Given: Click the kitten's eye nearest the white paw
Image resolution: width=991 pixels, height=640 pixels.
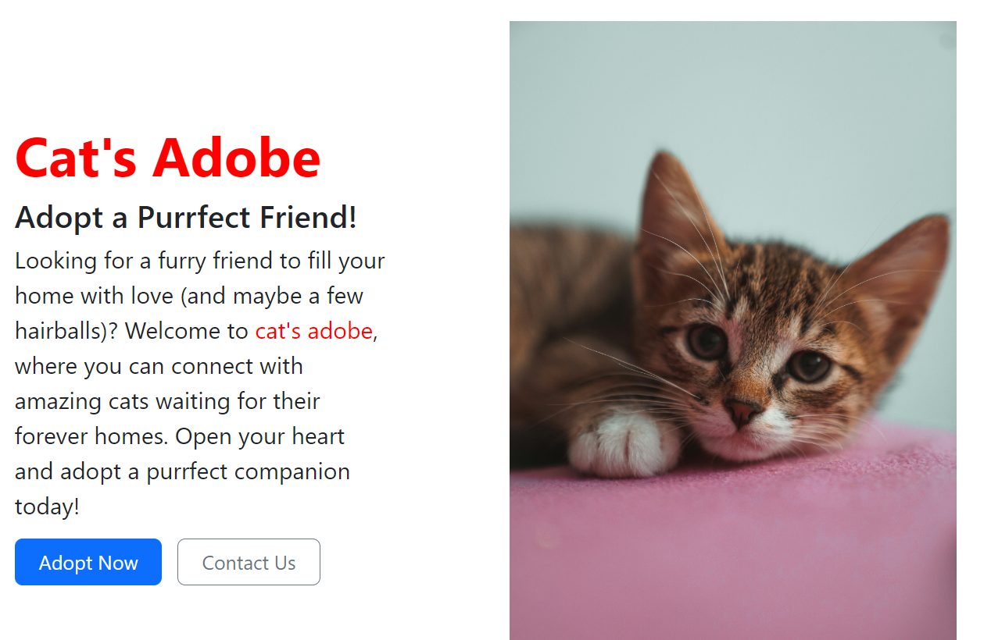Looking at the screenshot, I should pos(707,341).
